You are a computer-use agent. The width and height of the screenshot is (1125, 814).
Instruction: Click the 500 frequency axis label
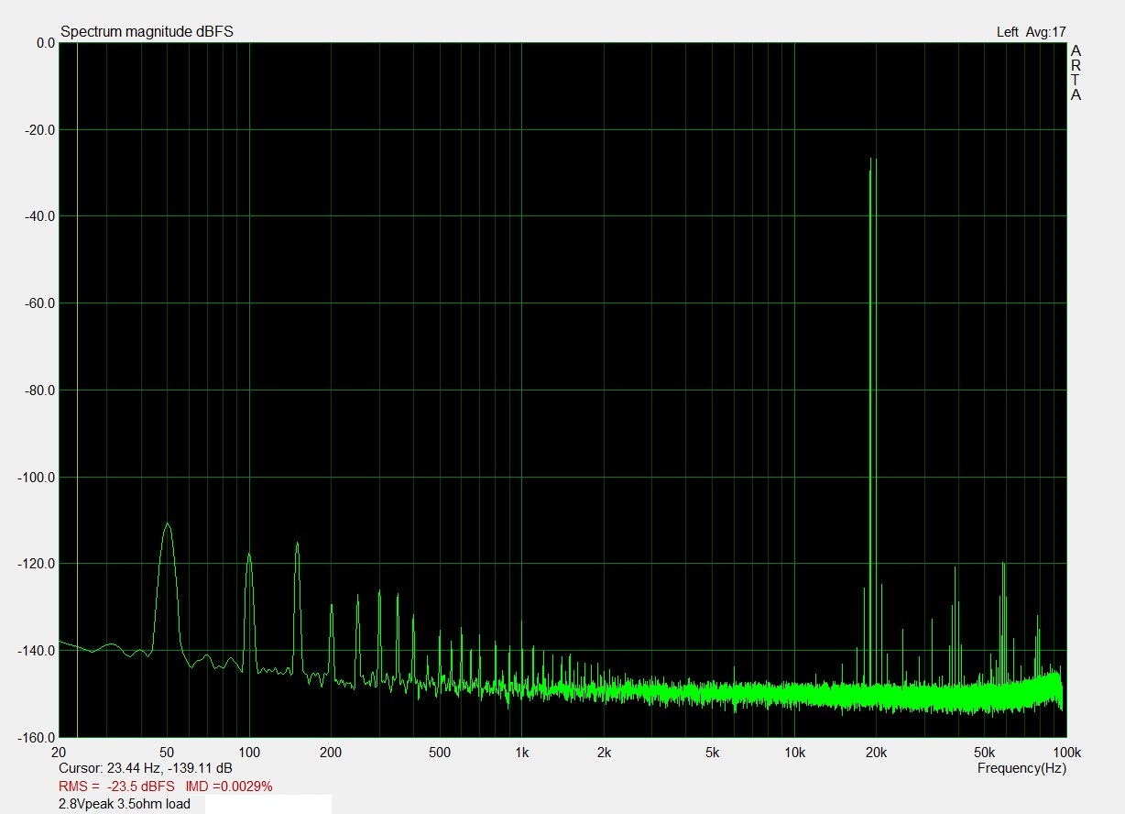[x=440, y=753]
